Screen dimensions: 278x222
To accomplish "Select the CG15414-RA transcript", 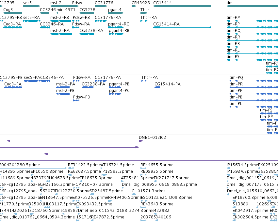I will 182,27.
